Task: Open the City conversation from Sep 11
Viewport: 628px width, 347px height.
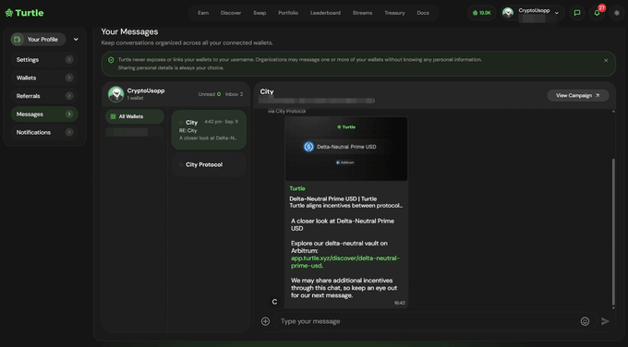Action: pos(209,130)
